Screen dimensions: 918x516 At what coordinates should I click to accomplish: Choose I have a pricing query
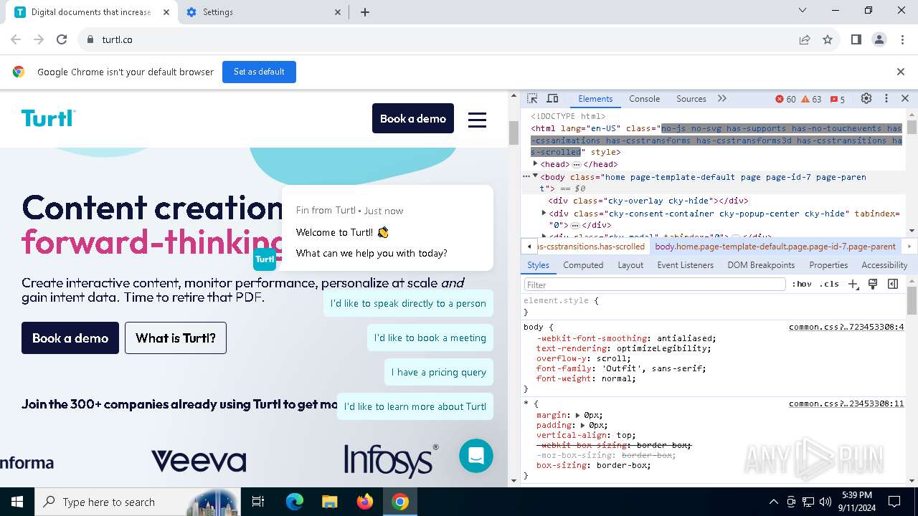click(x=439, y=372)
